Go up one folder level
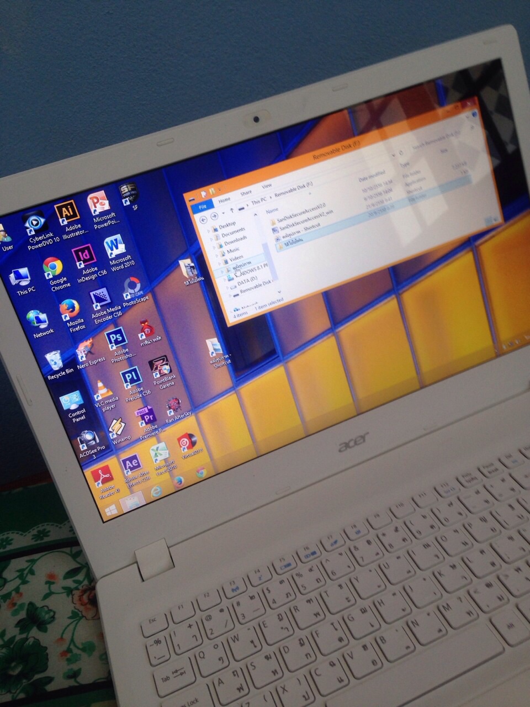Screen dimensions: 530x707 (x=233, y=209)
